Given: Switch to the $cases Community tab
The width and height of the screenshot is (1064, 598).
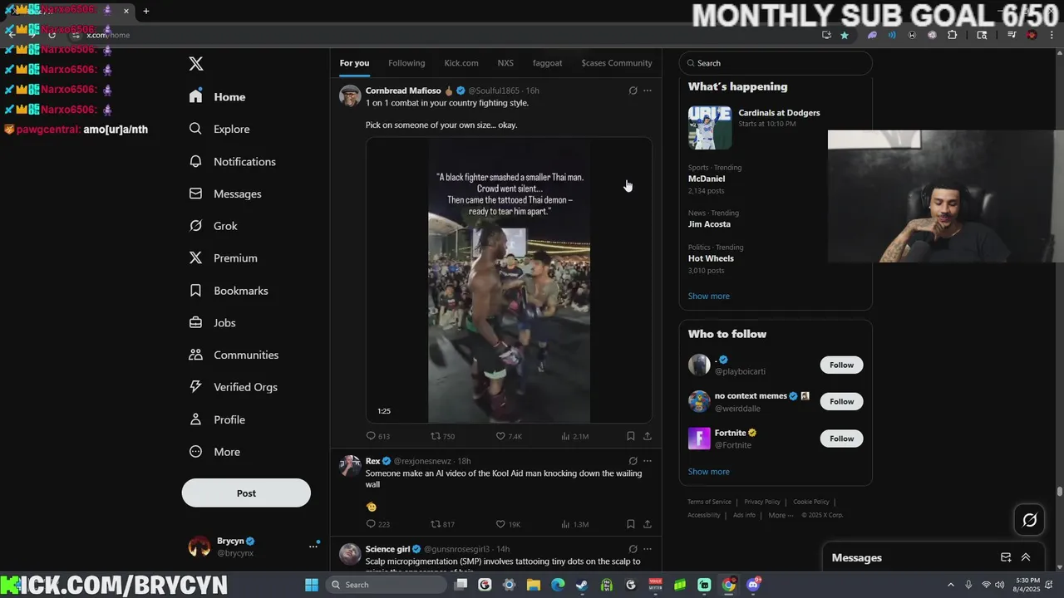Looking at the screenshot, I should pyautogui.click(x=617, y=63).
